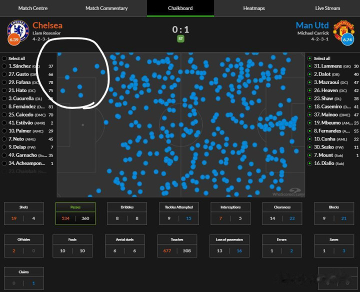Screen dimensions: 360x292
Task: Select the Loss of possession box
Action: tap(229, 246)
